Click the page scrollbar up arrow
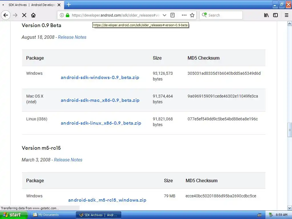The image size is (292, 219). coord(290,23)
